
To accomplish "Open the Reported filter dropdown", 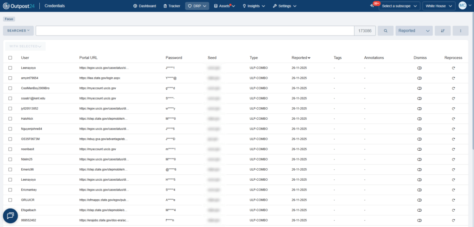I will (414, 31).
